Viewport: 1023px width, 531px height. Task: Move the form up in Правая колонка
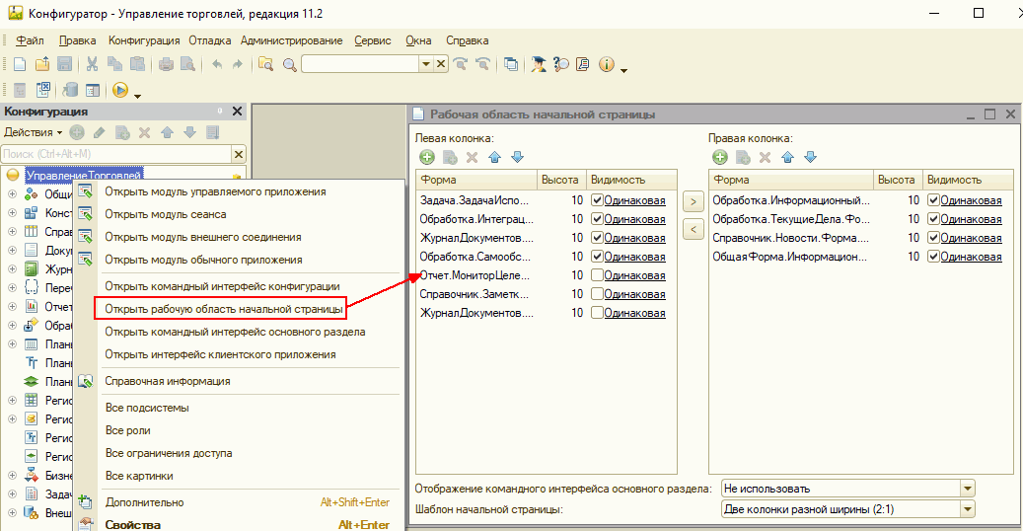pos(787,157)
